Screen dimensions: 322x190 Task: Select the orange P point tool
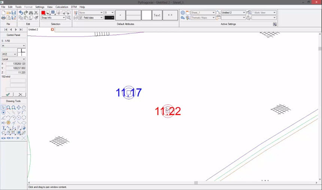coord(8,123)
